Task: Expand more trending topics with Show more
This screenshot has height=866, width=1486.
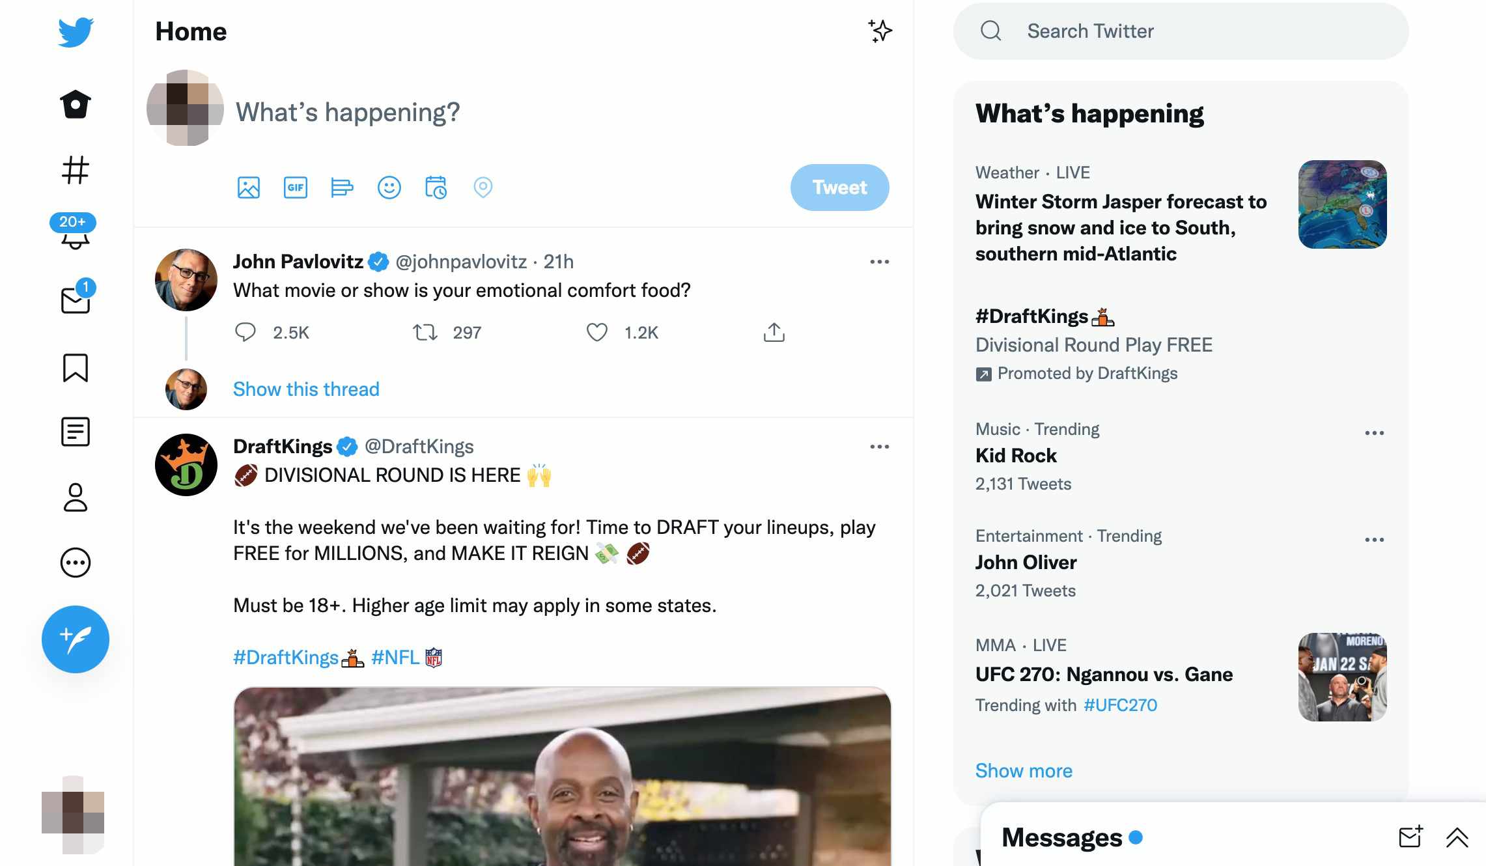Action: click(1023, 769)
